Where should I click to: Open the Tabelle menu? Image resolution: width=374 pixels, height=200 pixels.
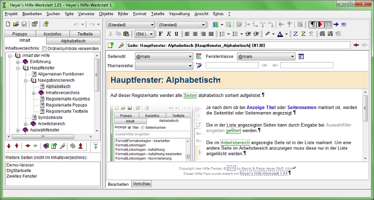157,14
